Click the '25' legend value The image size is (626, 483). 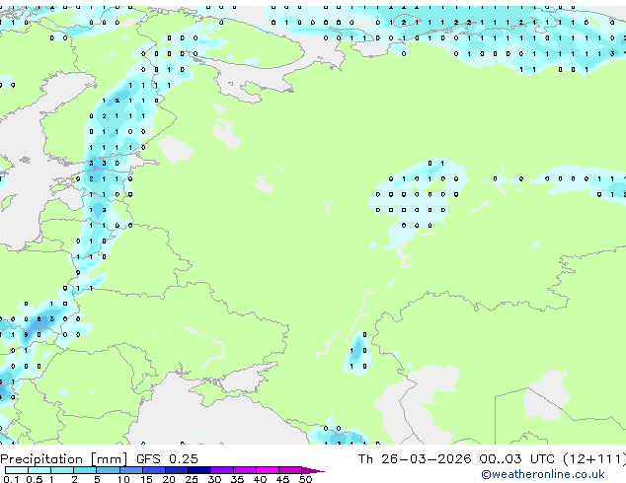click(x=192, y=479)
